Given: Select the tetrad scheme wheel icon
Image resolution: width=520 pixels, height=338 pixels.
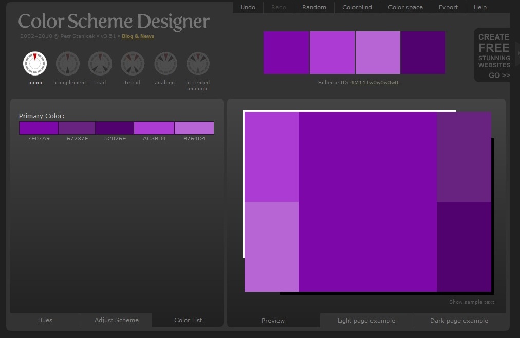Looking at the screenshot, I should click(x=132, y=64).
